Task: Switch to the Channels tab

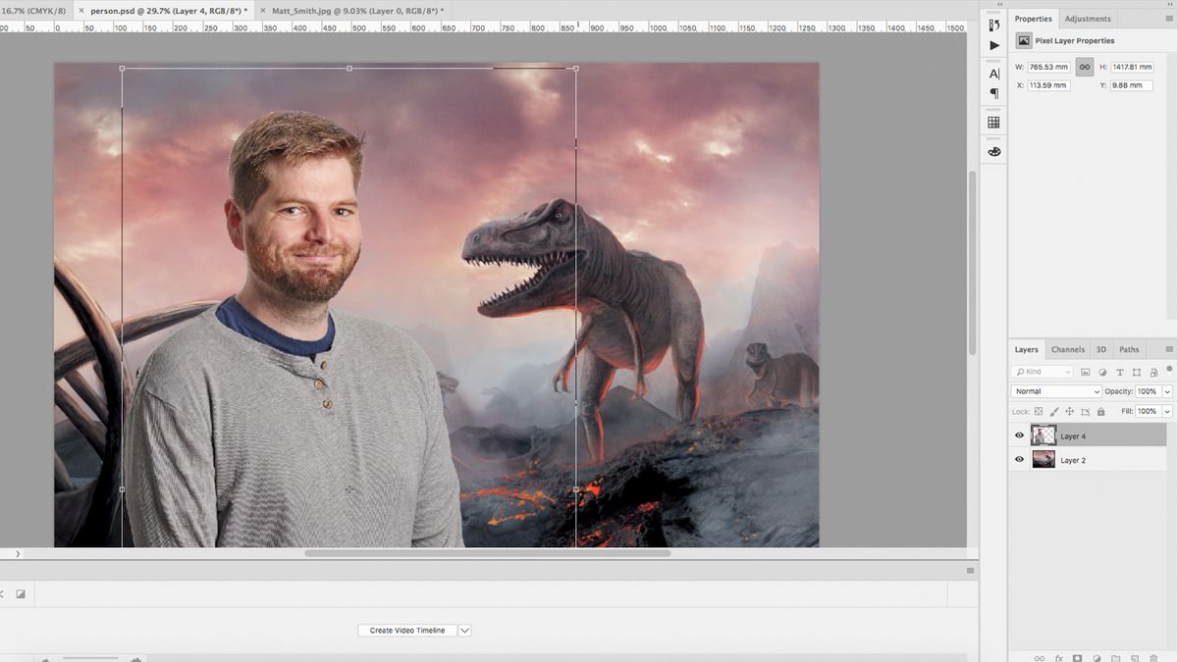Action: tap(1068, 349)
